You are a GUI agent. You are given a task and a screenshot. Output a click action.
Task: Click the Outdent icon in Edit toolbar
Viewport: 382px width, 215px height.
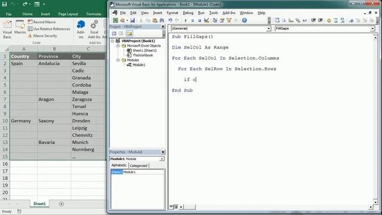click(x=321, y=20)
